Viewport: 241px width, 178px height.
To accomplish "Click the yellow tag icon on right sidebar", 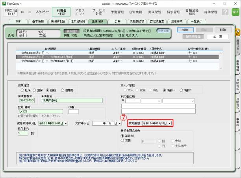I will pos(237,31).
